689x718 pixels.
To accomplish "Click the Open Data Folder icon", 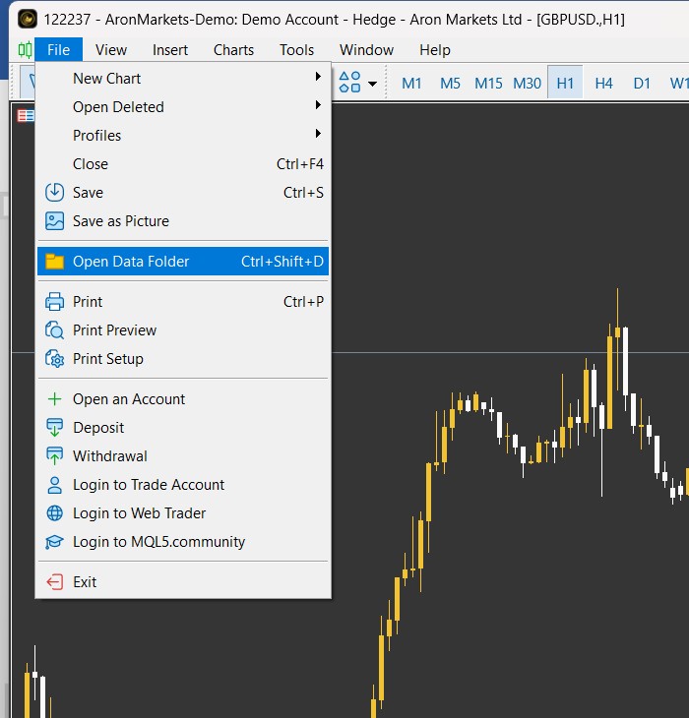I will 55,262.
